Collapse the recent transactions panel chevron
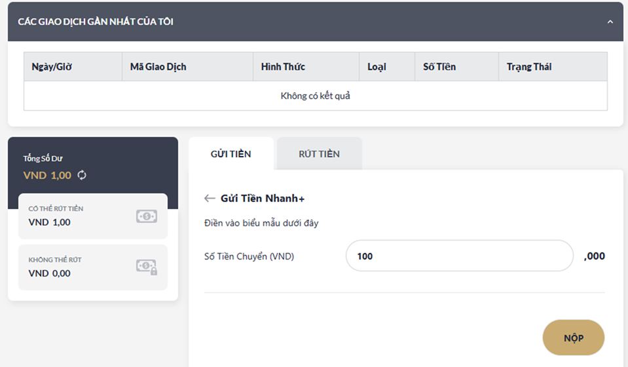 click(x=610, y=22)
